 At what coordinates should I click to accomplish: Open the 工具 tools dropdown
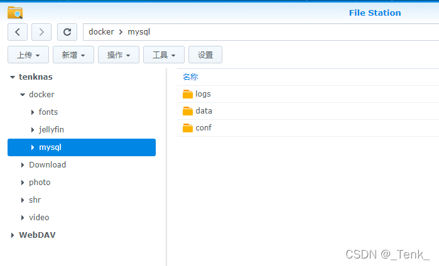pos(164,55)
